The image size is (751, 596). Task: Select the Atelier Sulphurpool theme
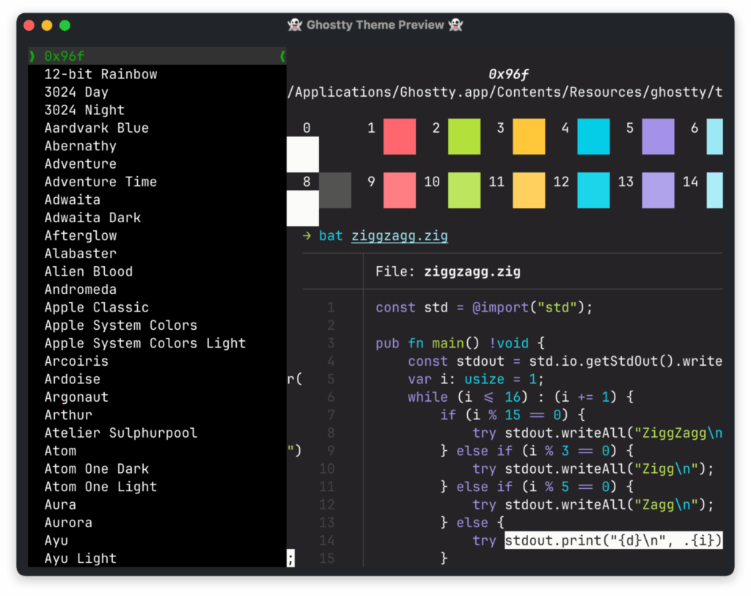120,433
